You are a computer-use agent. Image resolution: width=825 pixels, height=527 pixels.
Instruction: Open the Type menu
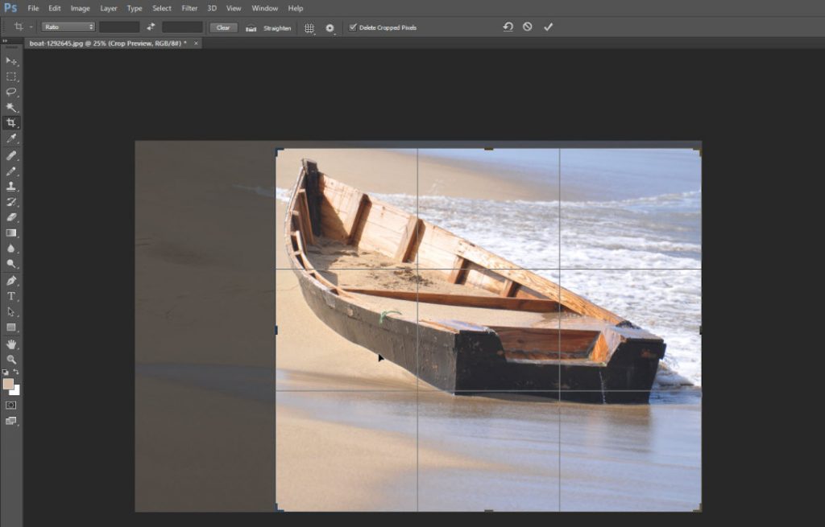[135, 8]
